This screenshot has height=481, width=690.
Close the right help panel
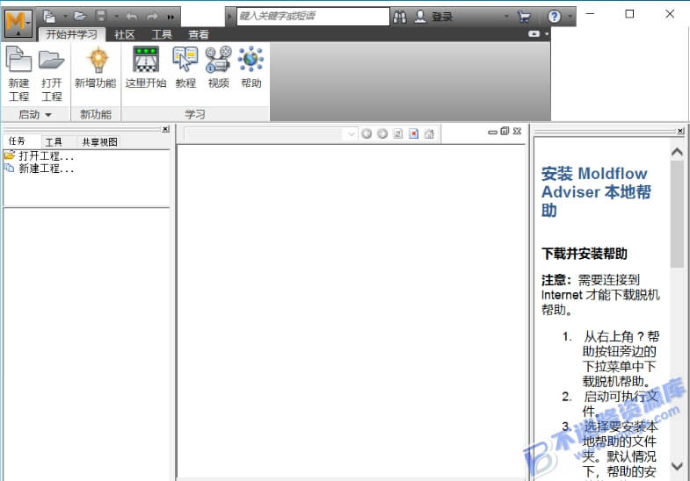pos(680,131)
